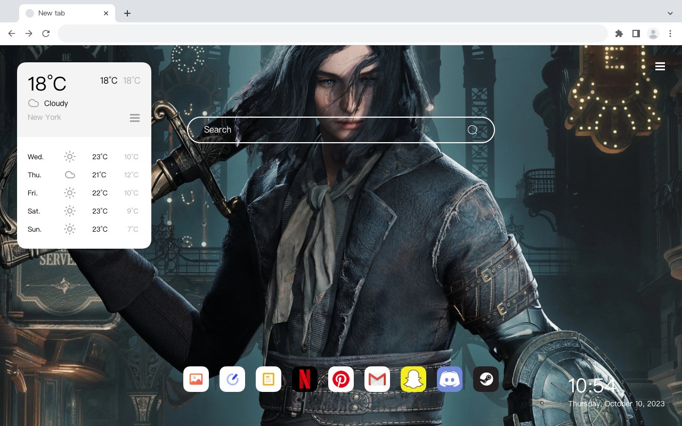This screenshot has width=682, height=426.
Task: Close the New tab tab
Action: [107, 13]
